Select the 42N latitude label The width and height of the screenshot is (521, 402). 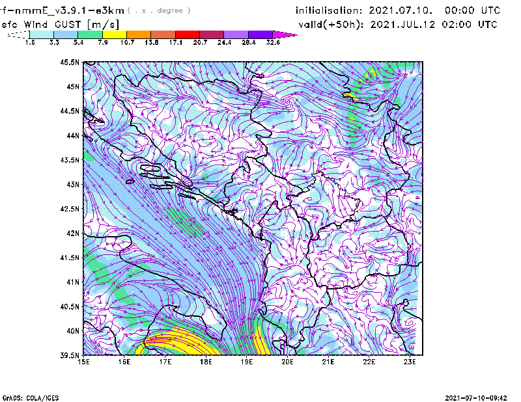click(x=73, y=233)
